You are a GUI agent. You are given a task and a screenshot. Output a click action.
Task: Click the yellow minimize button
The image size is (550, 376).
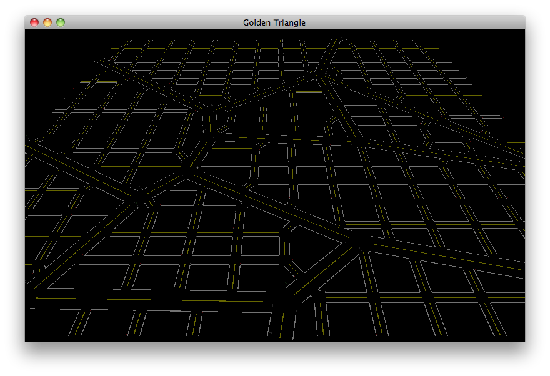[x=46, y=21]
